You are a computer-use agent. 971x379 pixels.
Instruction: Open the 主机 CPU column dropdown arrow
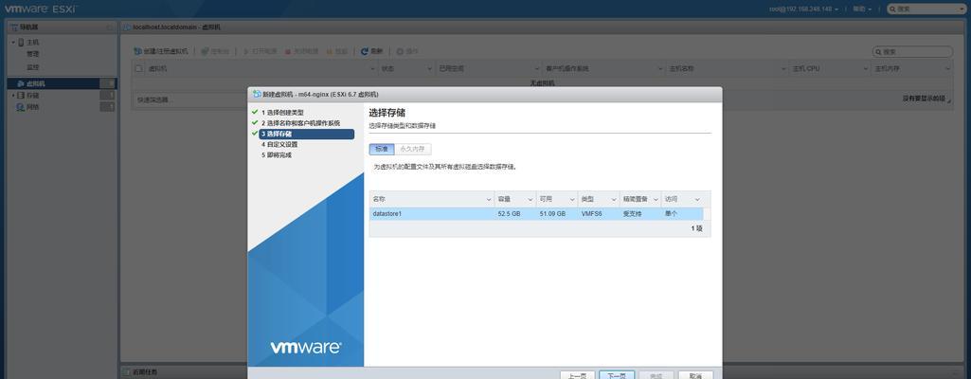tap(865, 69)
